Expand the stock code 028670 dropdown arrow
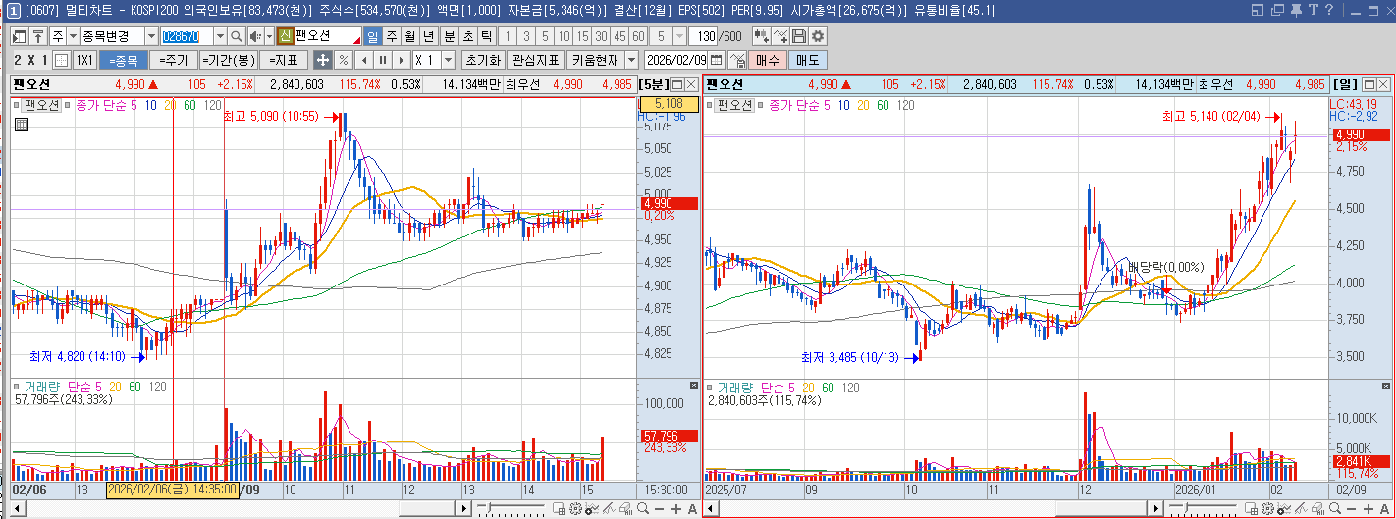The height and width of the screenshot is (519, 1396). coord(220,36)
